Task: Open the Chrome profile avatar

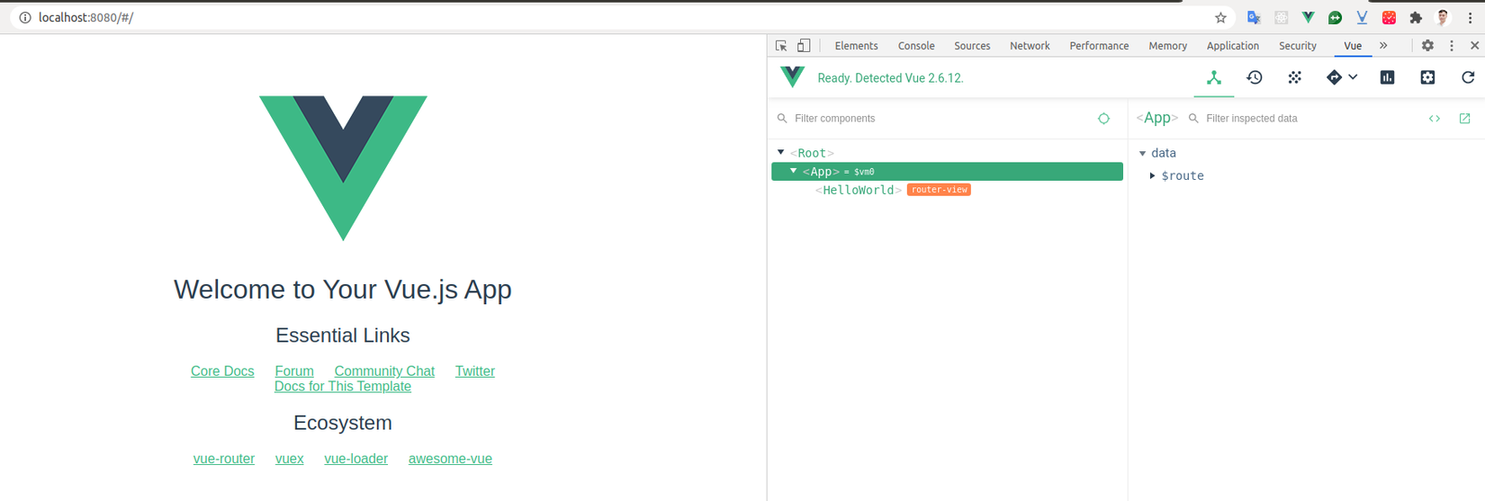Action: [x=1444, y=17]
